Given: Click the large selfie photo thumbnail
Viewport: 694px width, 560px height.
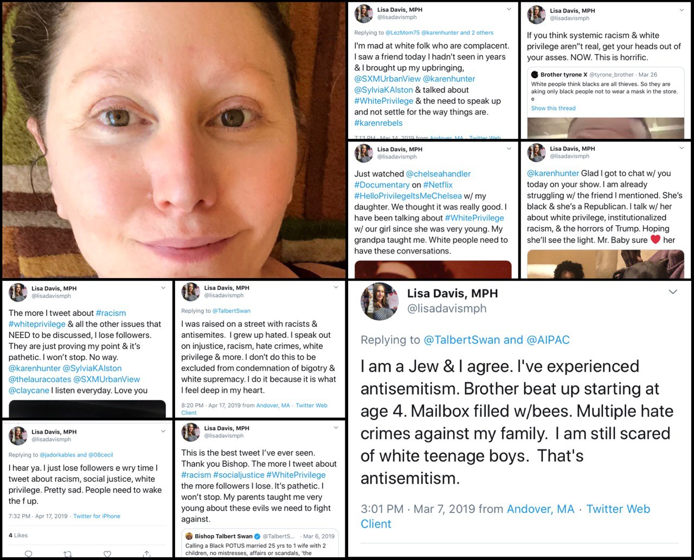Looking at the screenshot, I should pyautogui.click(x=173, y=140).
